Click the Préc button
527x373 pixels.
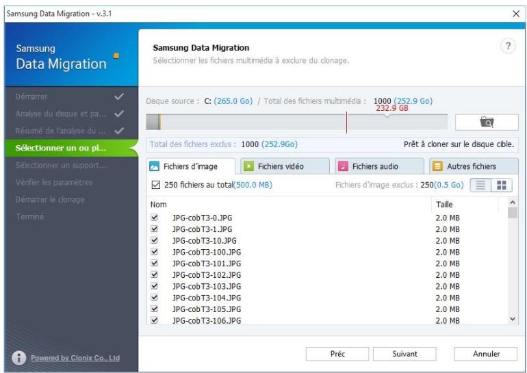coord(337,354)
